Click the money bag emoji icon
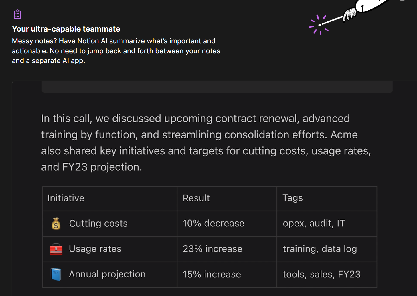 point(56,224)
